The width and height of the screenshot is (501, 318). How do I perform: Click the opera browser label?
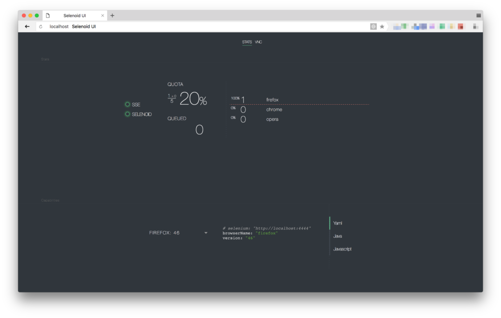[x=272, y=119]
